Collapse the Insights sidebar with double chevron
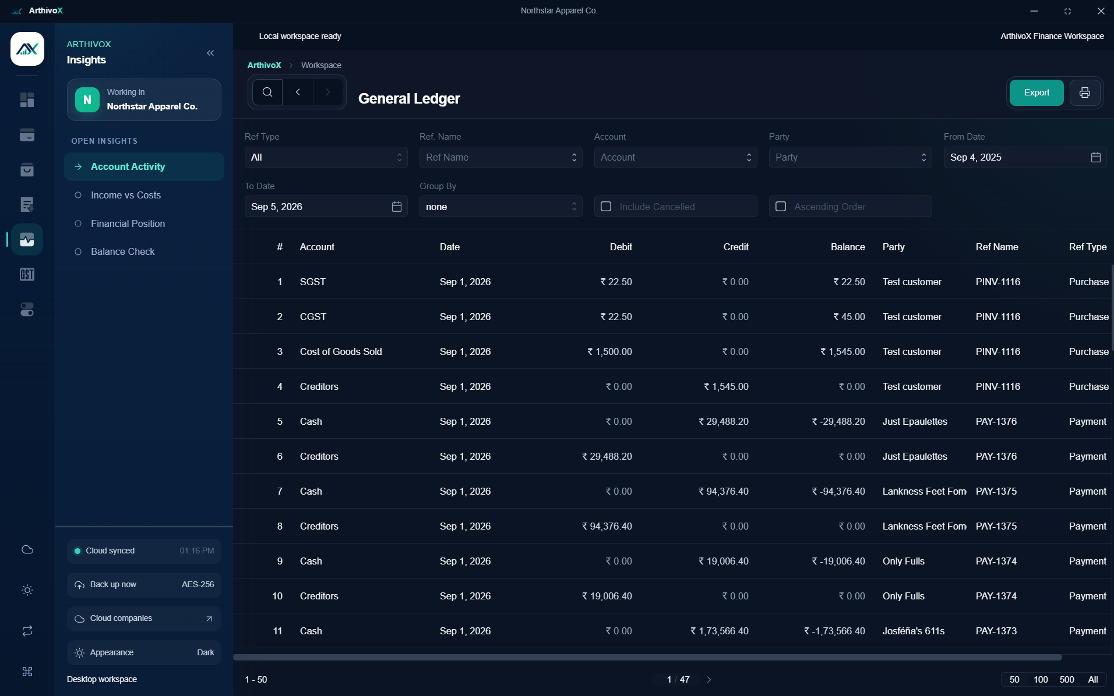The width and height of the screenshot is (1114, 696). point(210,53)
